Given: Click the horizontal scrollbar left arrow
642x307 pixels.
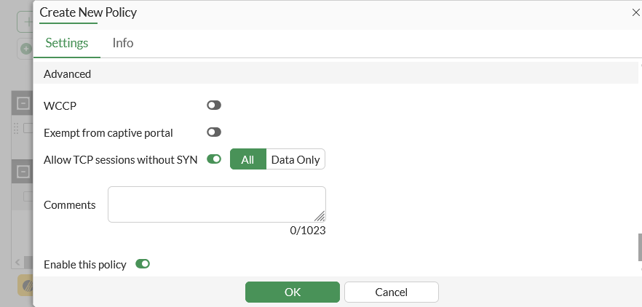Looking at the screenshot, I should [17, 262].
